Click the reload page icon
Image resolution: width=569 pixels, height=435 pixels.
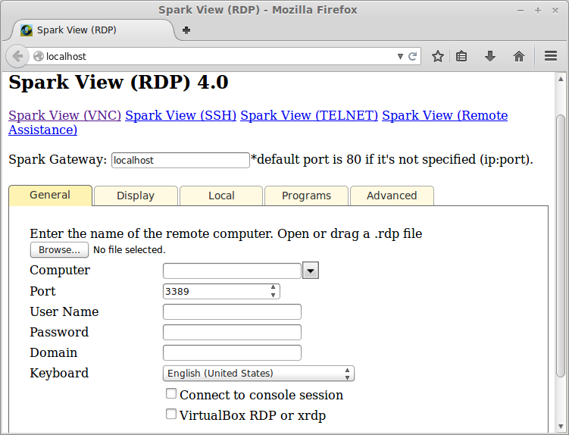[412, 56]
